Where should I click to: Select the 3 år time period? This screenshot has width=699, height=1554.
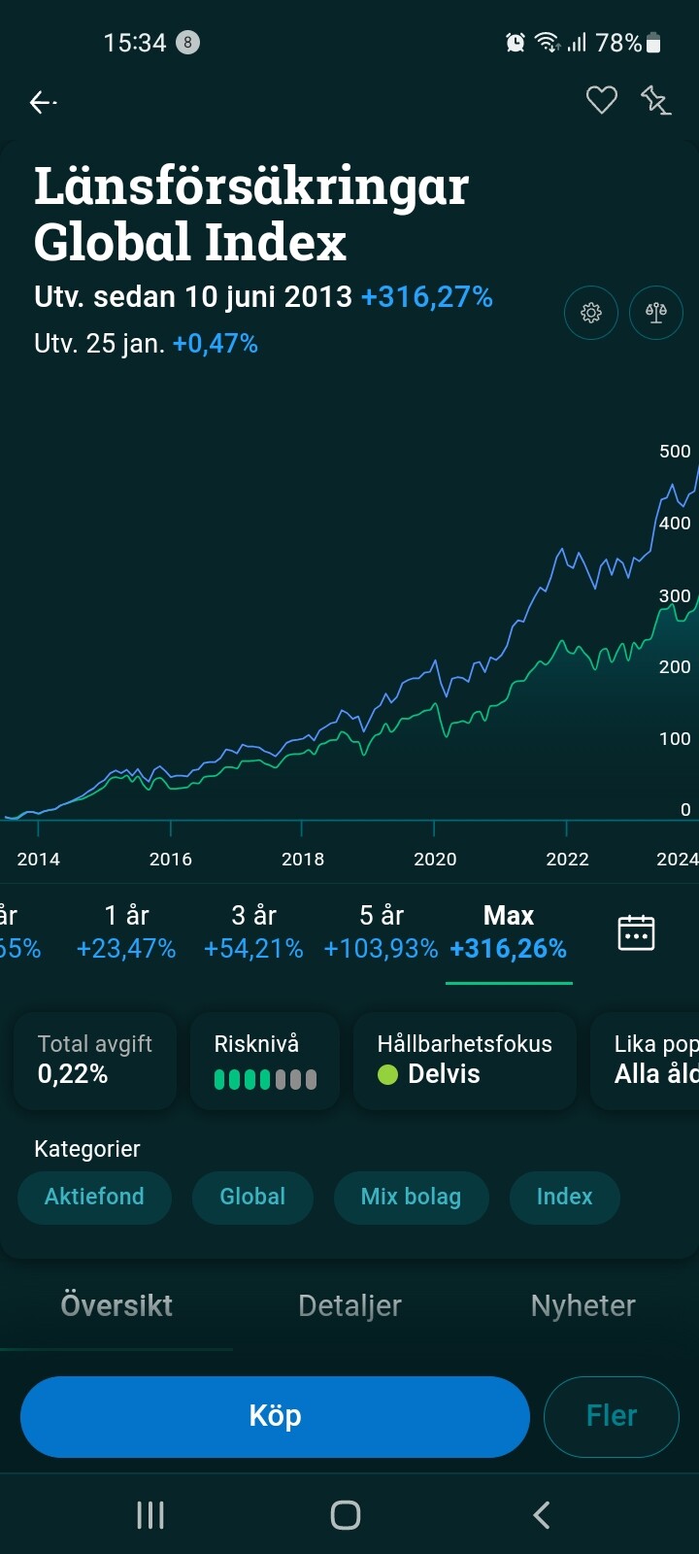point(253,931)
